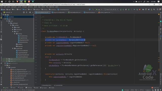Viewport: 162px width, 91px height.
Task: Open the Navigate menu
Action: (x=14, y=7)
